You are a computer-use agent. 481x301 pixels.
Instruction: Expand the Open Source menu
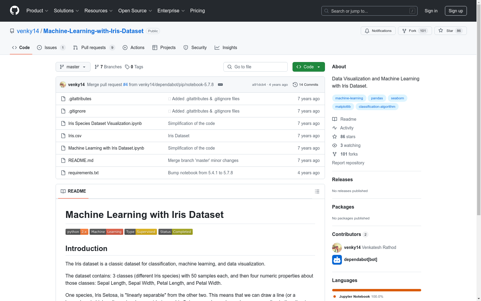click(x=135, y=11)
